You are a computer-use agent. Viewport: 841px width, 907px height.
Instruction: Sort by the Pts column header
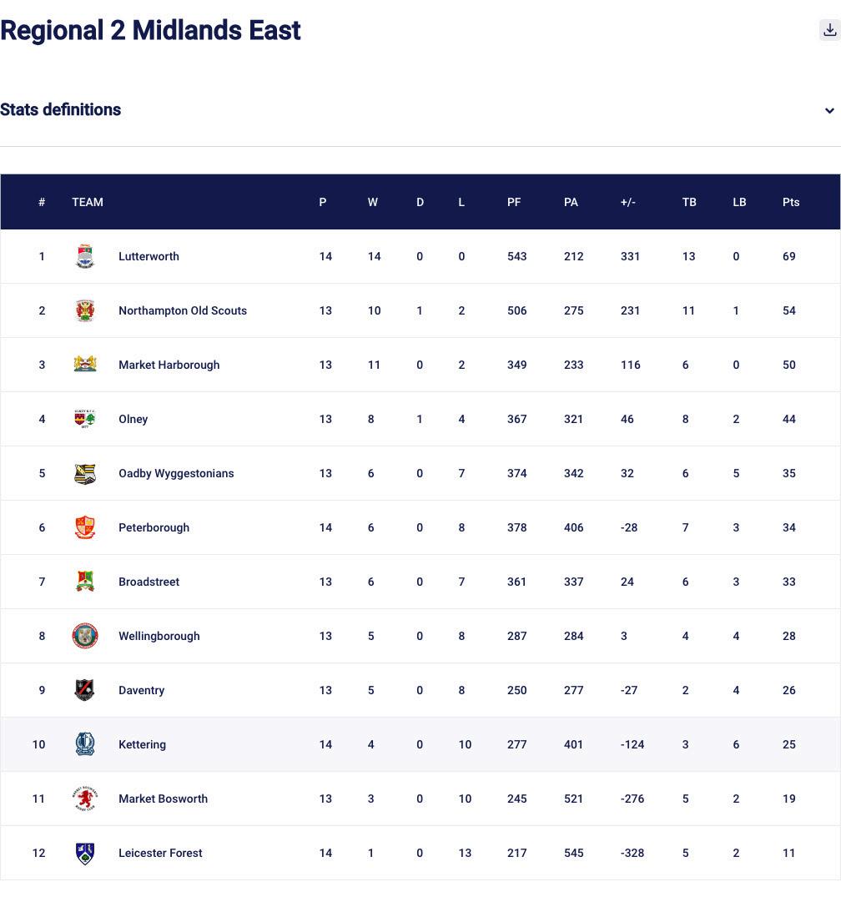coord(791,202)
